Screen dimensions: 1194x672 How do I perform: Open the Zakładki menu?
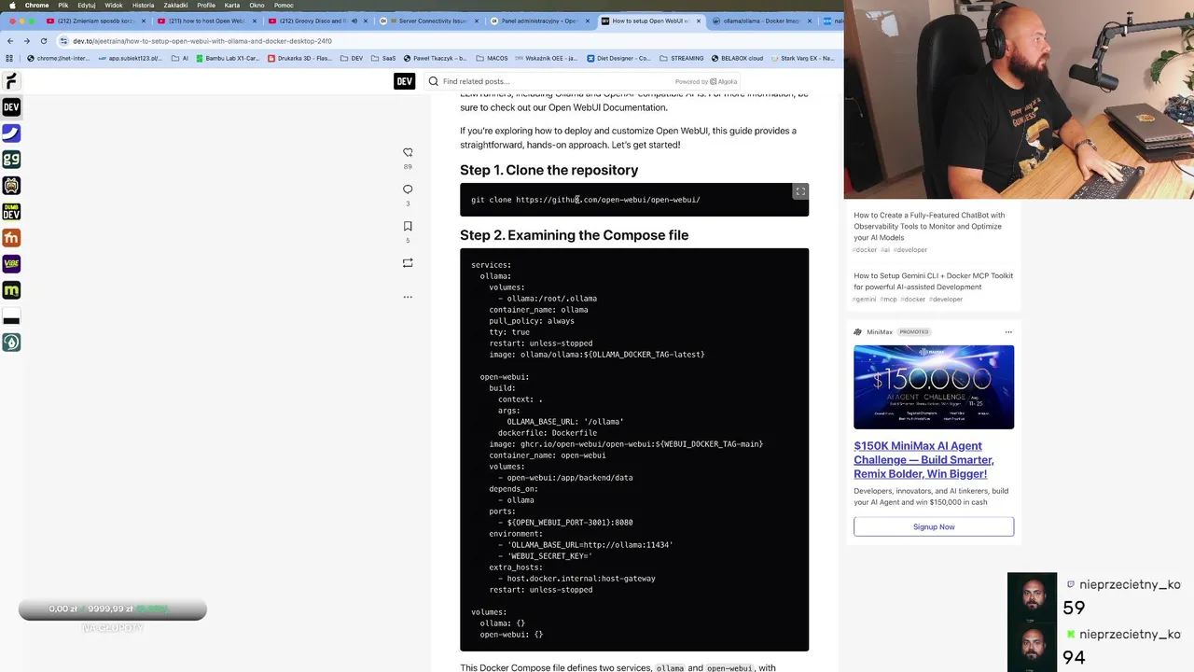175,6
